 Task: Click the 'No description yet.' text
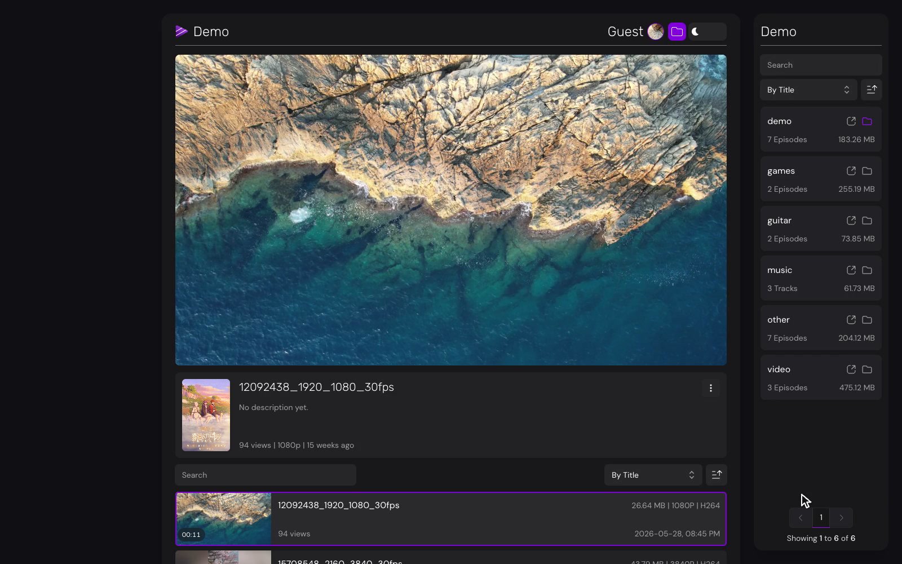(x=273, y=407)
